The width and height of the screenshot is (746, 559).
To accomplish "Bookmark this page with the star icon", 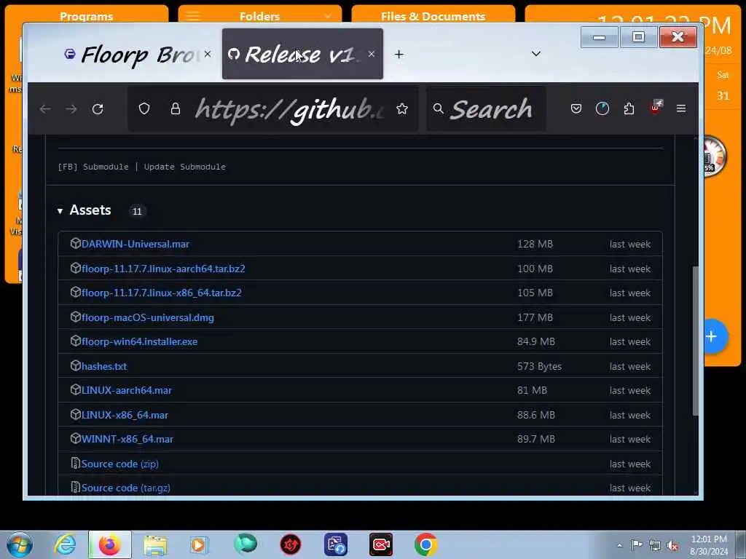I will point(402,109).
